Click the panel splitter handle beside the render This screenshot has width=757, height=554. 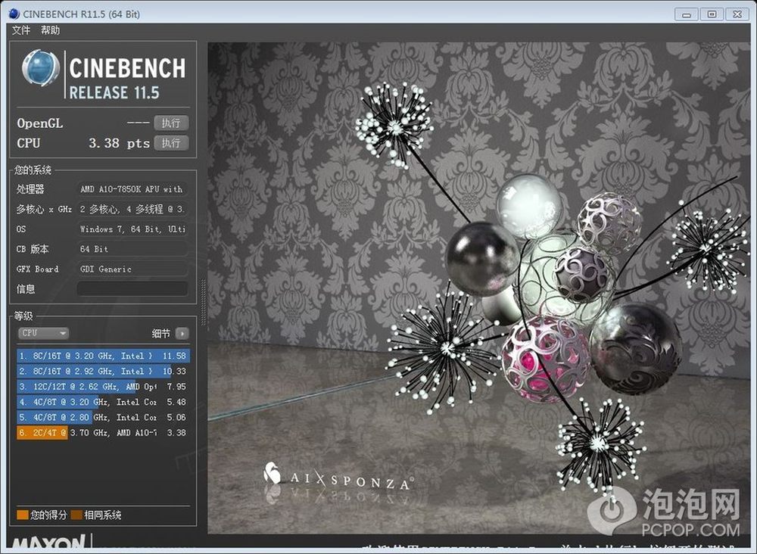pyautogui.click(x=203, y=302)
